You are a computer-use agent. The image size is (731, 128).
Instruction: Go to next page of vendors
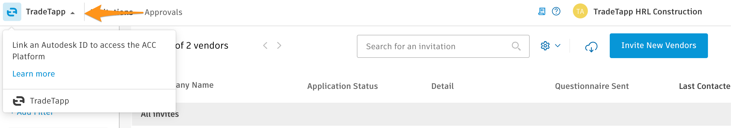(x=279, y=45)
